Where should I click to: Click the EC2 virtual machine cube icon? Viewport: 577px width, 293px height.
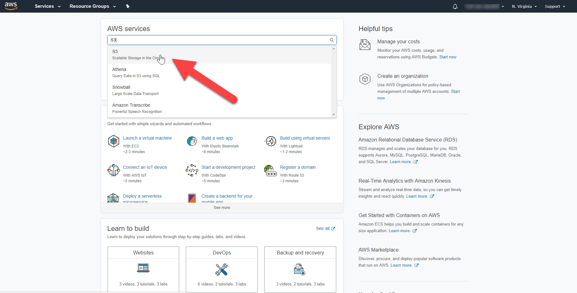pos(114,141)
